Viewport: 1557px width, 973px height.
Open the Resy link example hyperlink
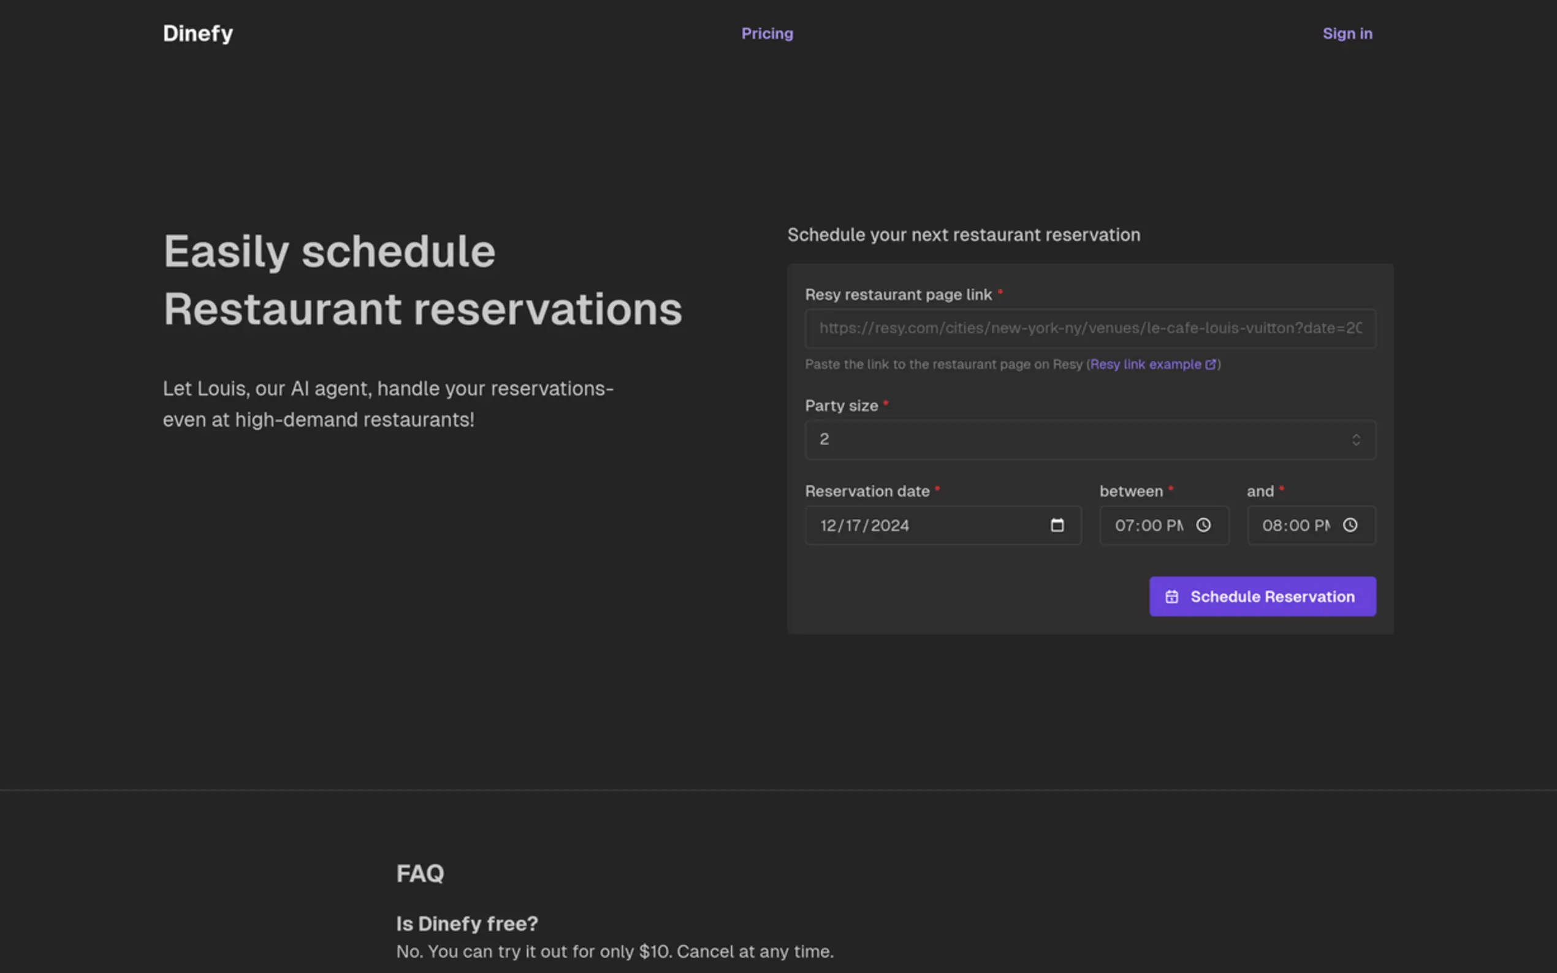point(1145,364)
